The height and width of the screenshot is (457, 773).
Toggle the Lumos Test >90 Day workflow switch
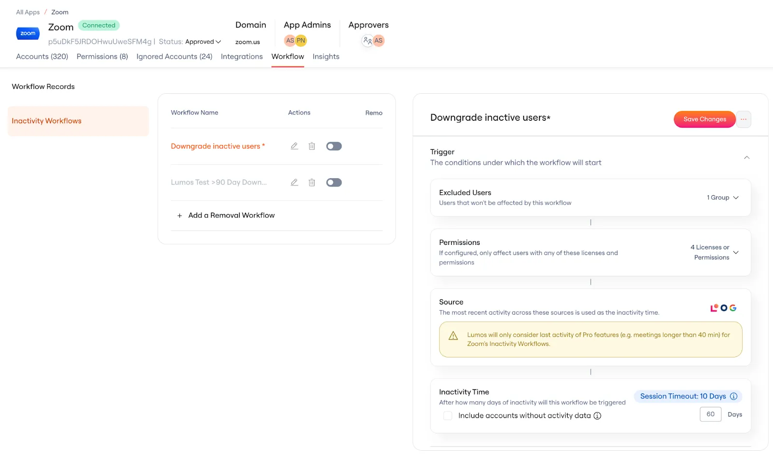tap(334, 182)
